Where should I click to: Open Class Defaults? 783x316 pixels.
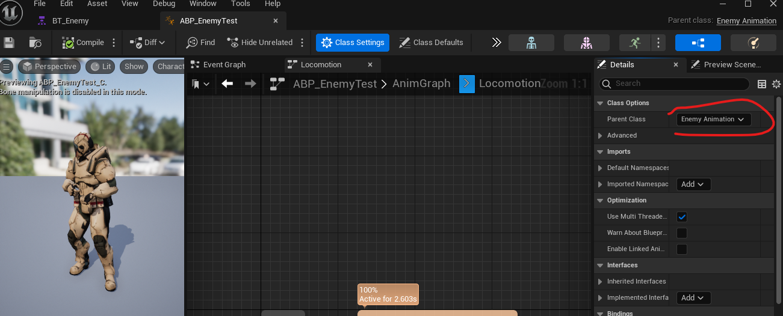click(x=431, y=43)
